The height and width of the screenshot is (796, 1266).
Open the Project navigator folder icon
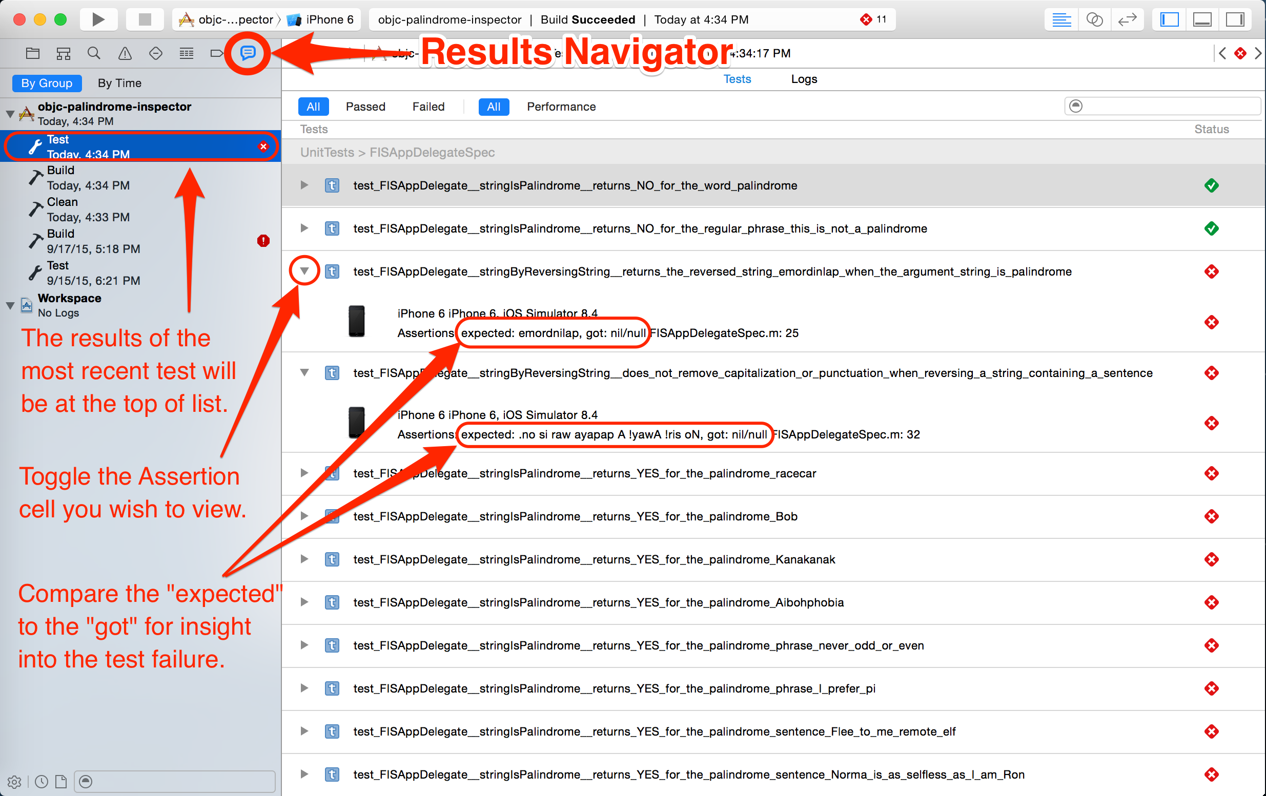coord(33,53)
